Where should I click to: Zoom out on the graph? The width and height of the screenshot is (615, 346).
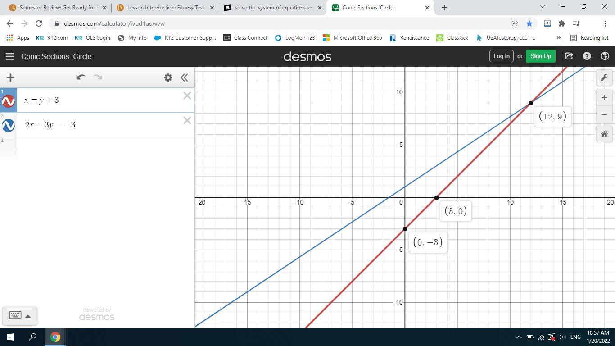tap(604, 114)
